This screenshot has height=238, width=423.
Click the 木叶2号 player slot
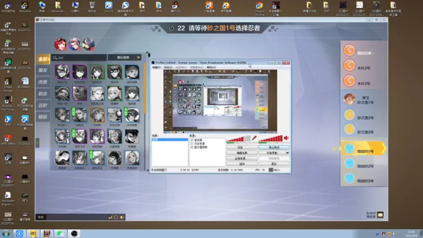tap(364, 66)
